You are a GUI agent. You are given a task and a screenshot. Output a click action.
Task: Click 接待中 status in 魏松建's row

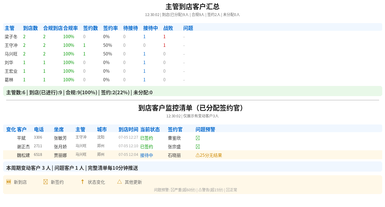point(147,155)
